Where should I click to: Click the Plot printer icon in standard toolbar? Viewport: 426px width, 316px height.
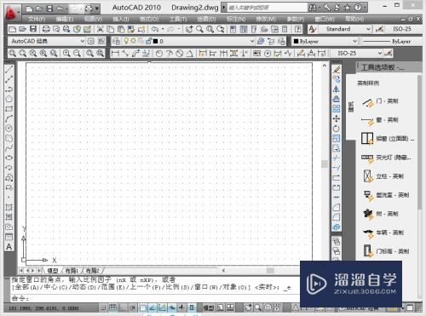coord(46,29)
